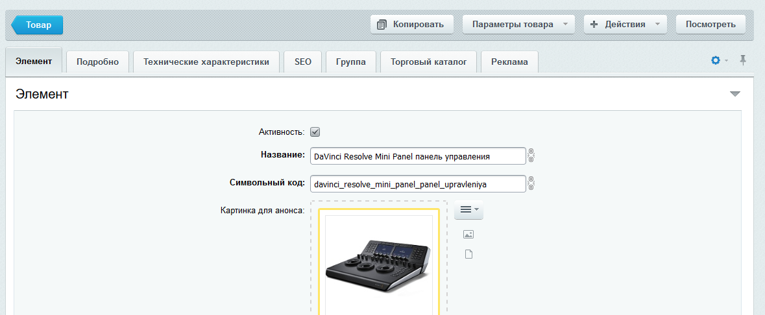Click the link icon beside Название field
765x315 pixels.
[x=531, y=156]
